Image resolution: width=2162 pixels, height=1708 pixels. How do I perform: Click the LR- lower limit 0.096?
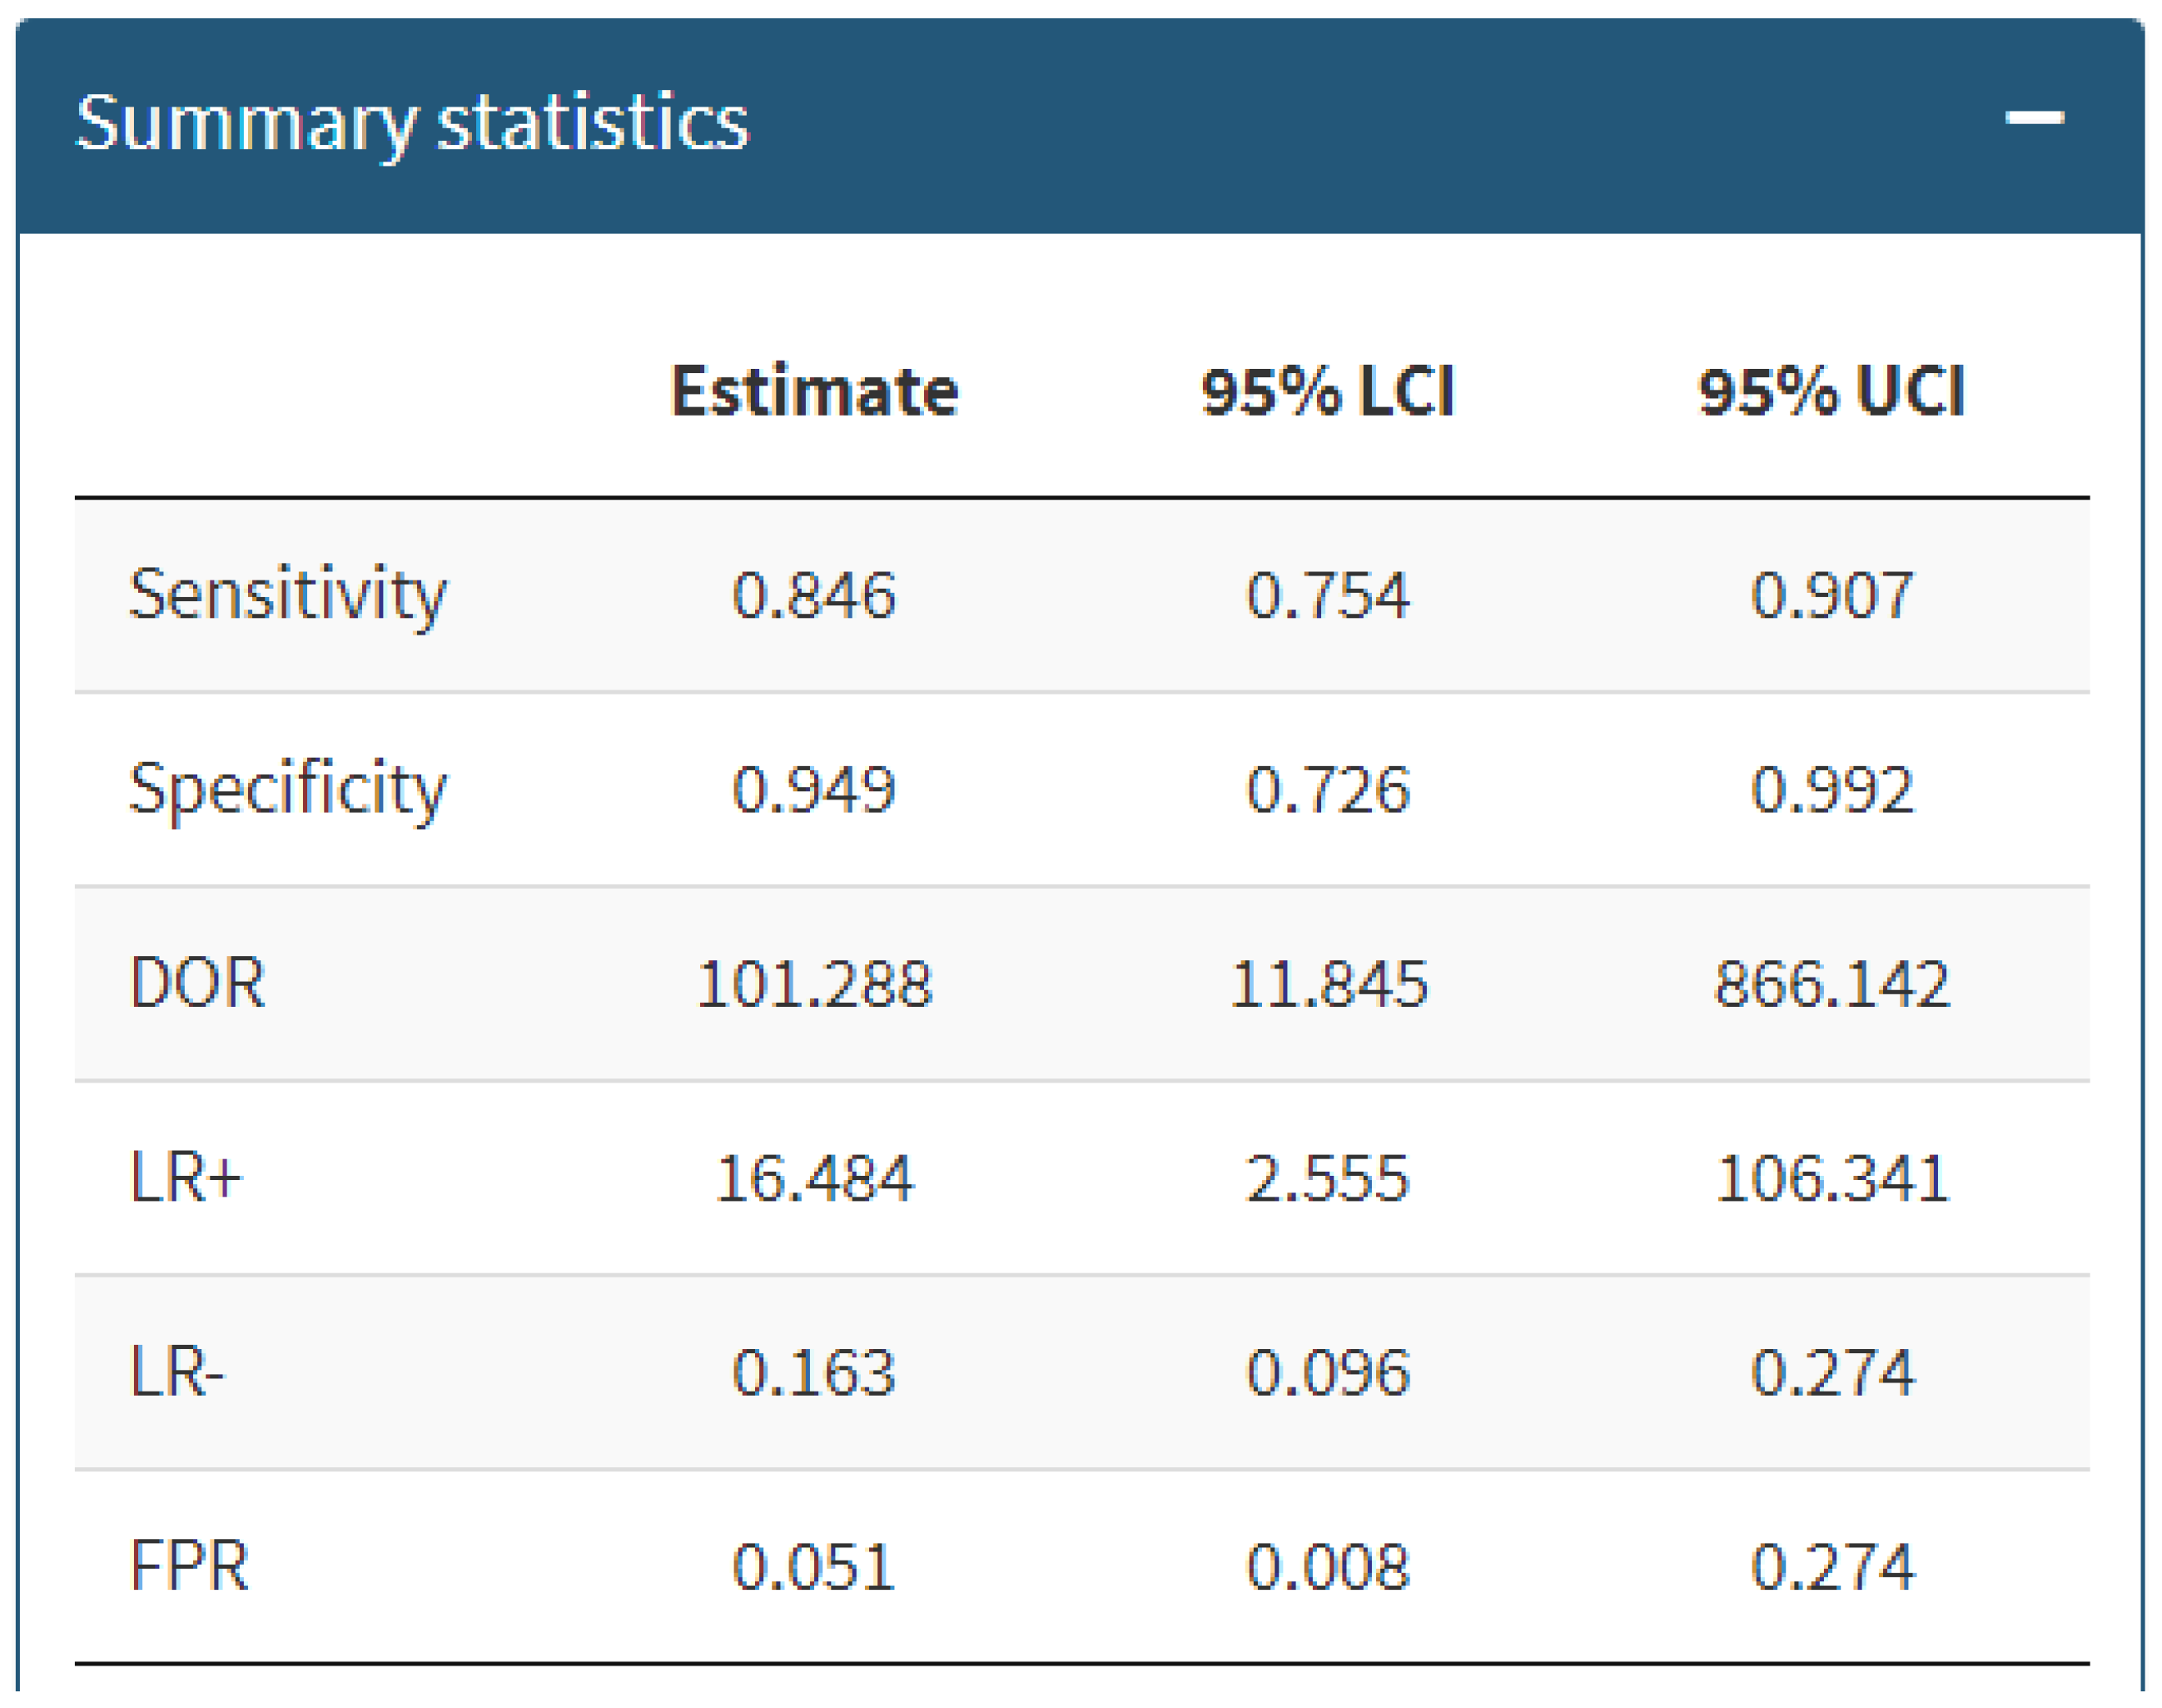tap(1327, 1372)
